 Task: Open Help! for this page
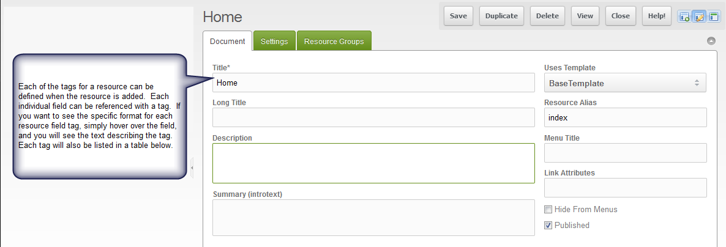[657, 16]
